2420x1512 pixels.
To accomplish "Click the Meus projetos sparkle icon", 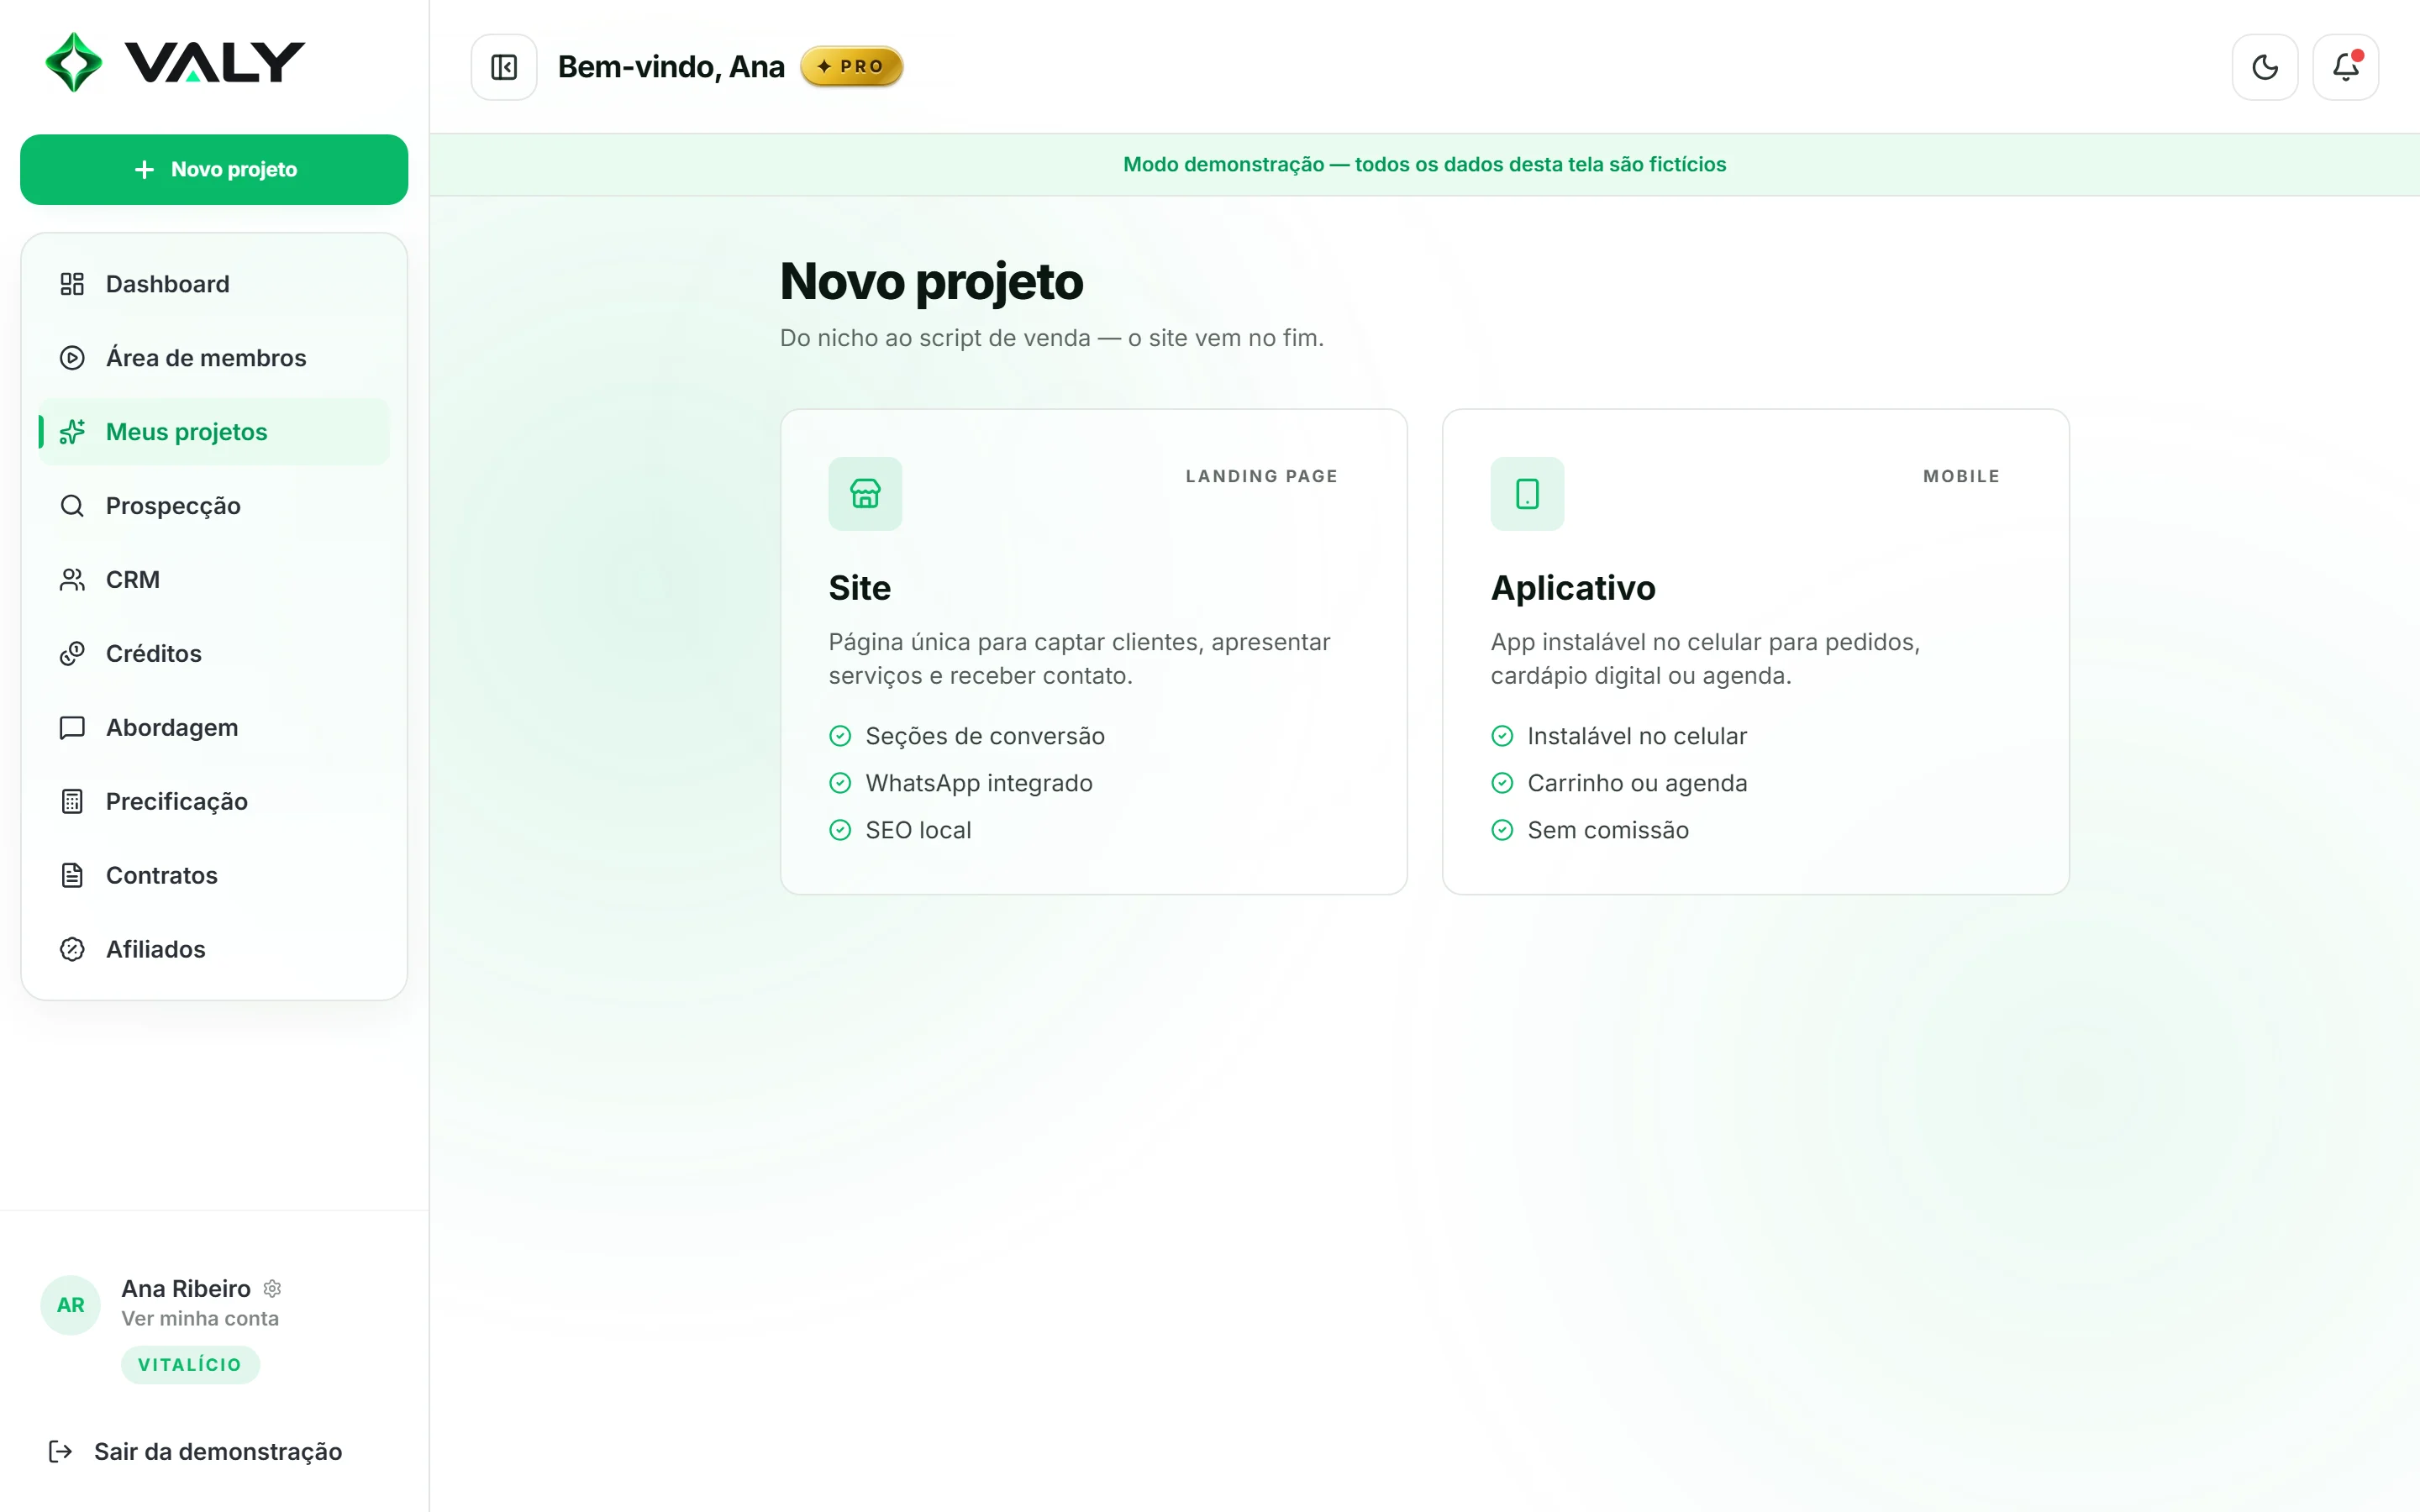I will pos(72,432).
